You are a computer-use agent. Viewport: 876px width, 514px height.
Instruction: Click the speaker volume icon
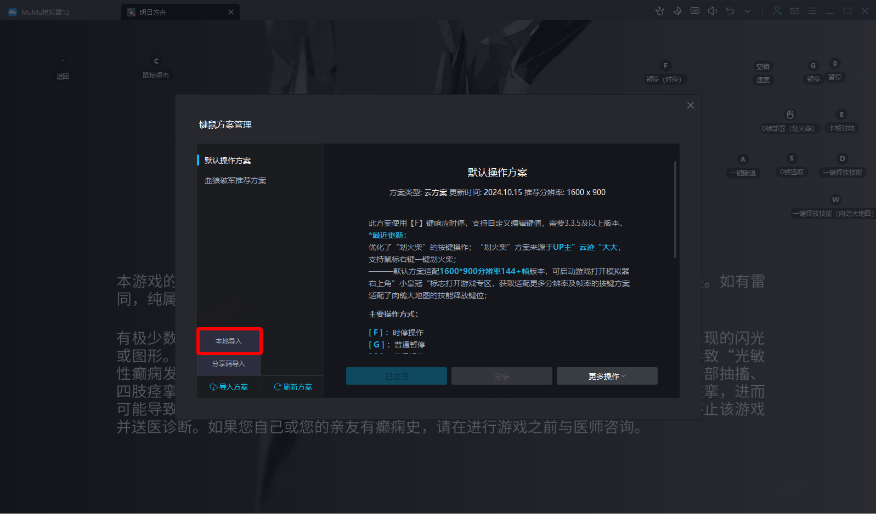[x=713, y=11]
